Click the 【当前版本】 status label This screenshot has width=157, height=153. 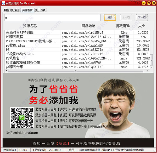pos(9,150)
